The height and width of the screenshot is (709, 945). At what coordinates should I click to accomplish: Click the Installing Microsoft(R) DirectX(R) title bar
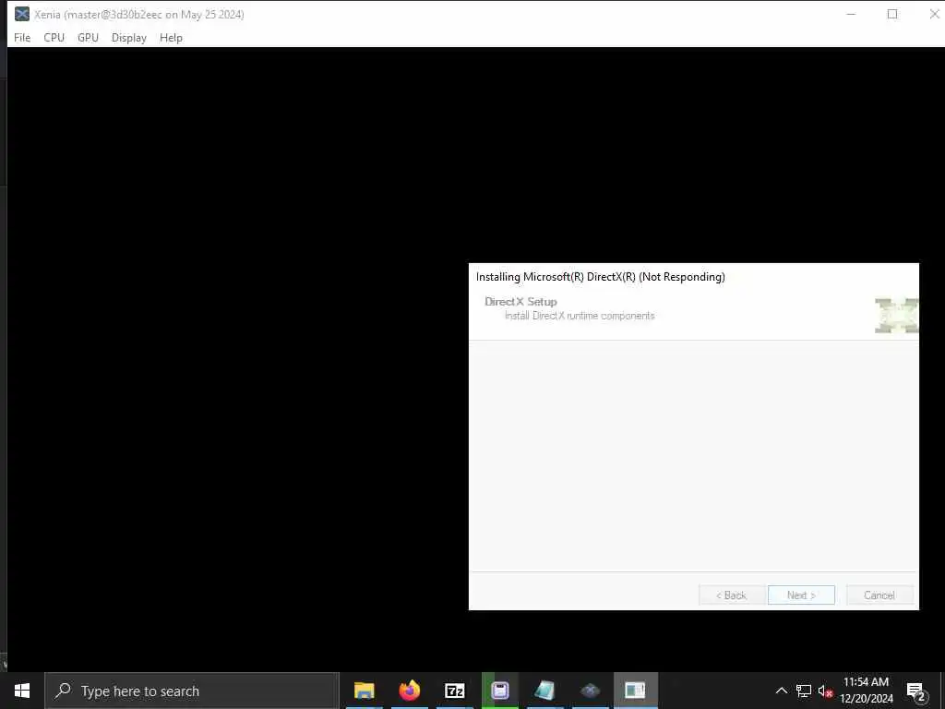[694, 277]
